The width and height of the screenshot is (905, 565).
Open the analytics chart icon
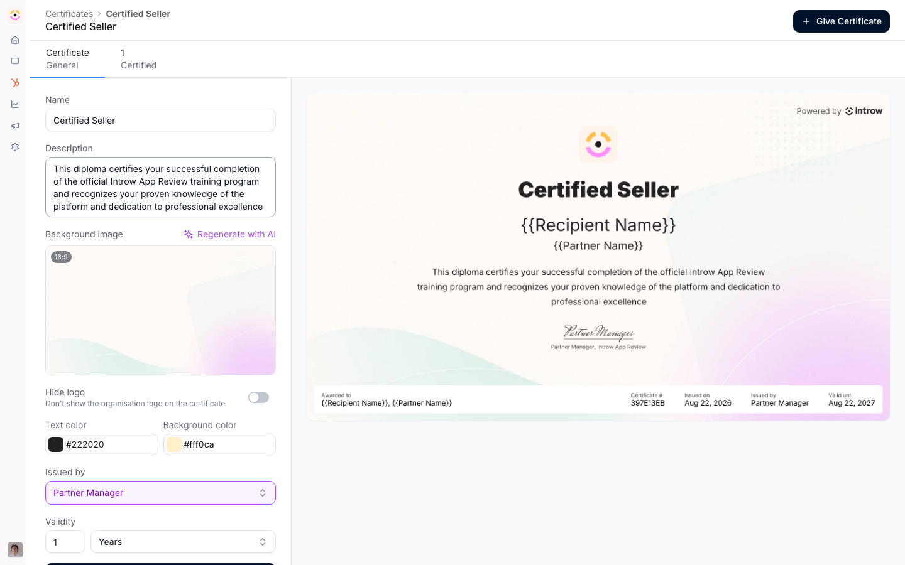tap(15, 104)
